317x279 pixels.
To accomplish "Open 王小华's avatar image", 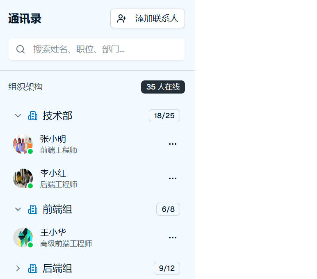I will 23,238.
